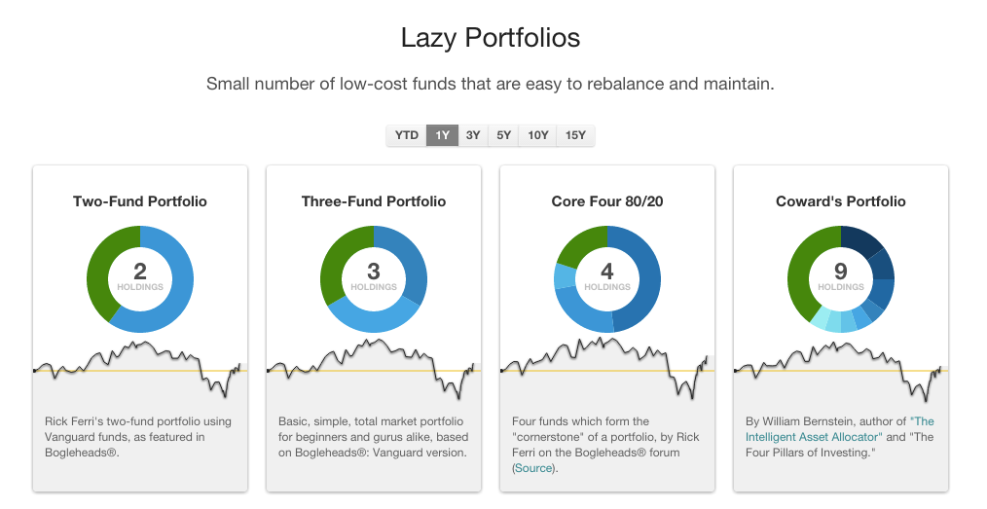Click the Two-Fund 2 holdings donut center
The width and height of the screenshot is (987, 509).
(x=140, y=278)
